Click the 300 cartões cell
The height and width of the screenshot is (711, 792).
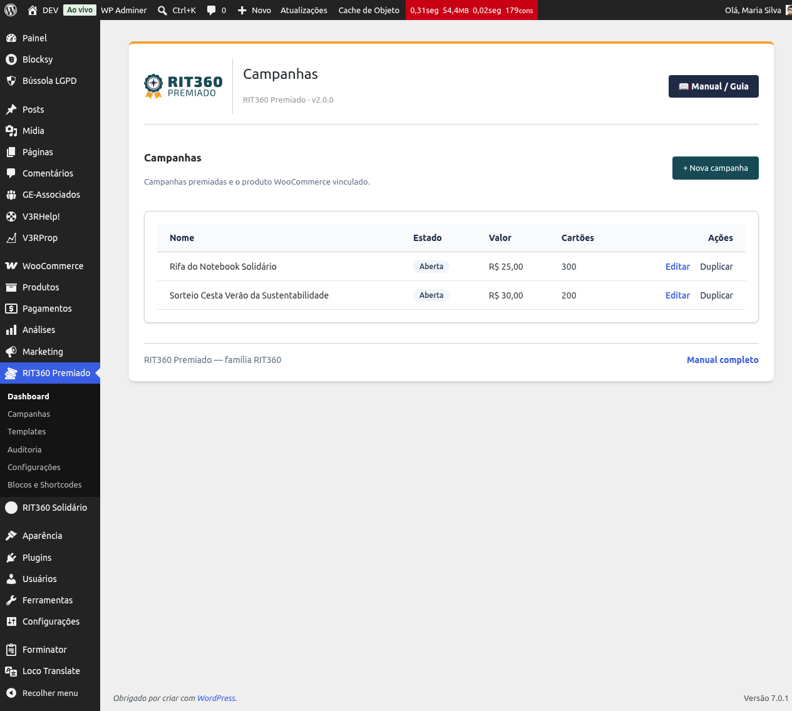tap(569, 267)
